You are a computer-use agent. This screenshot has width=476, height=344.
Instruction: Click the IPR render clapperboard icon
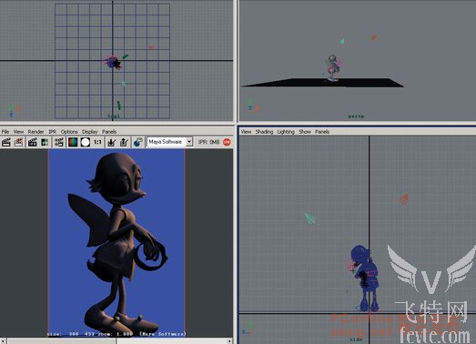[32, 142]
